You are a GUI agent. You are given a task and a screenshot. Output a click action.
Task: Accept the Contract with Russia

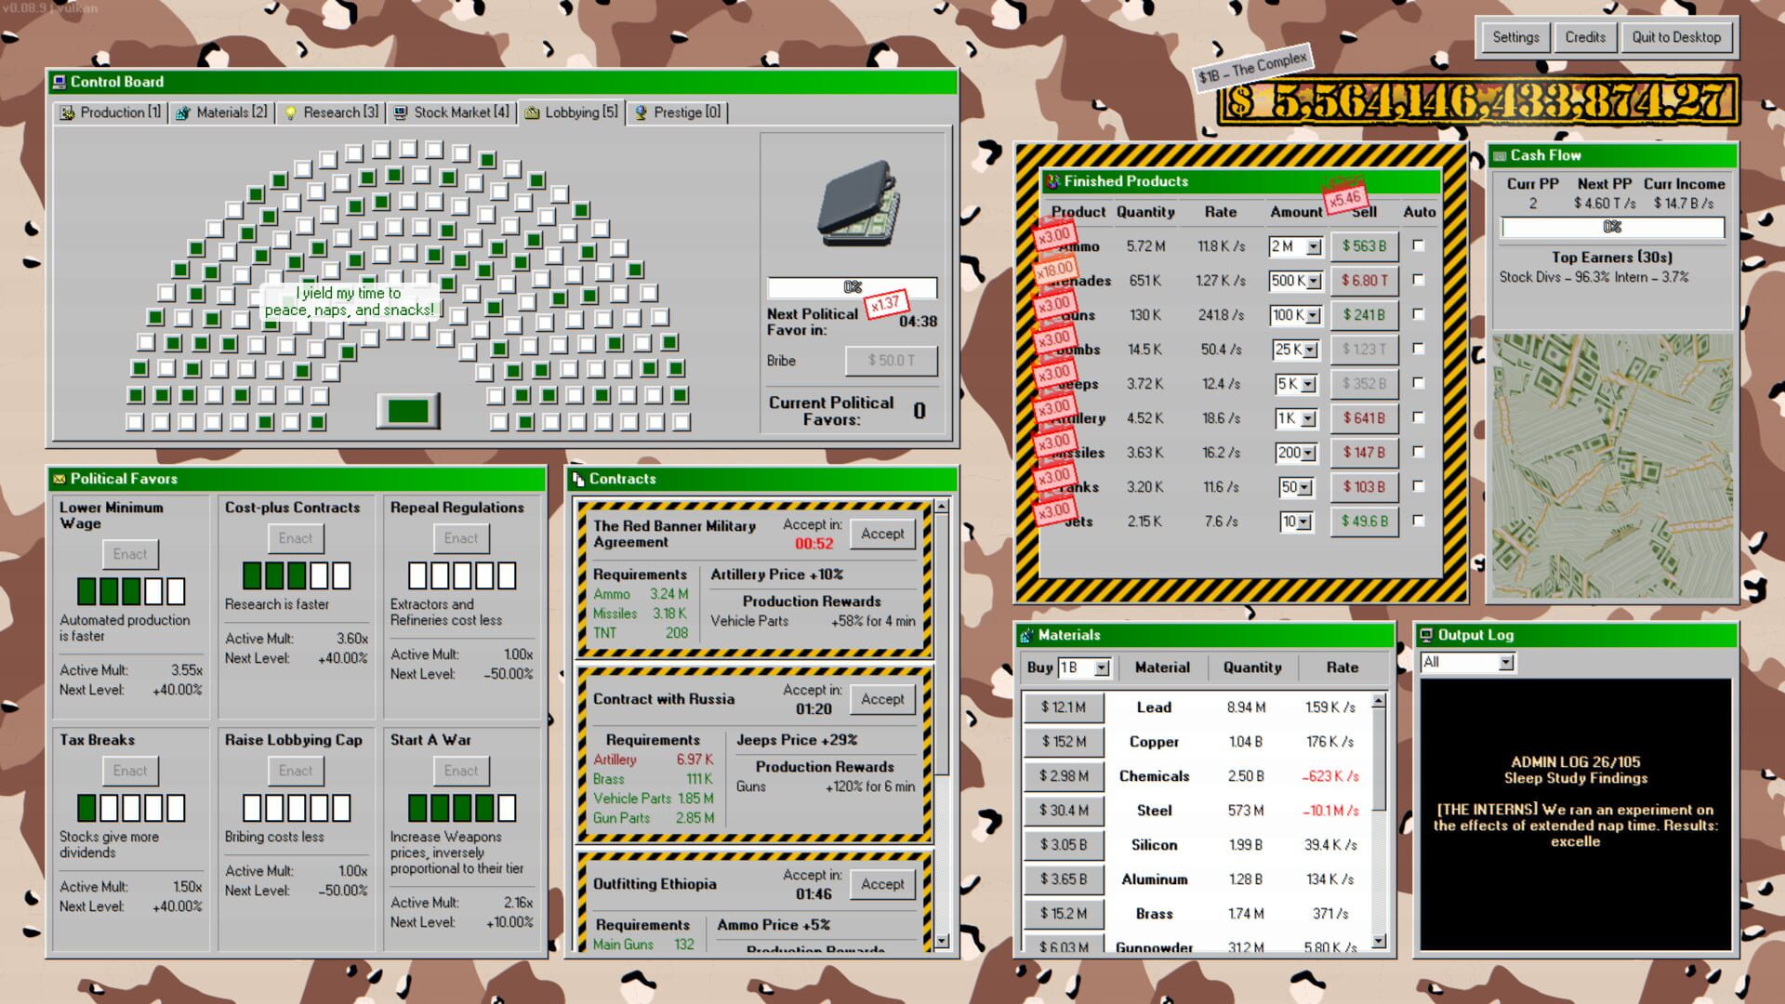point(881,699)
